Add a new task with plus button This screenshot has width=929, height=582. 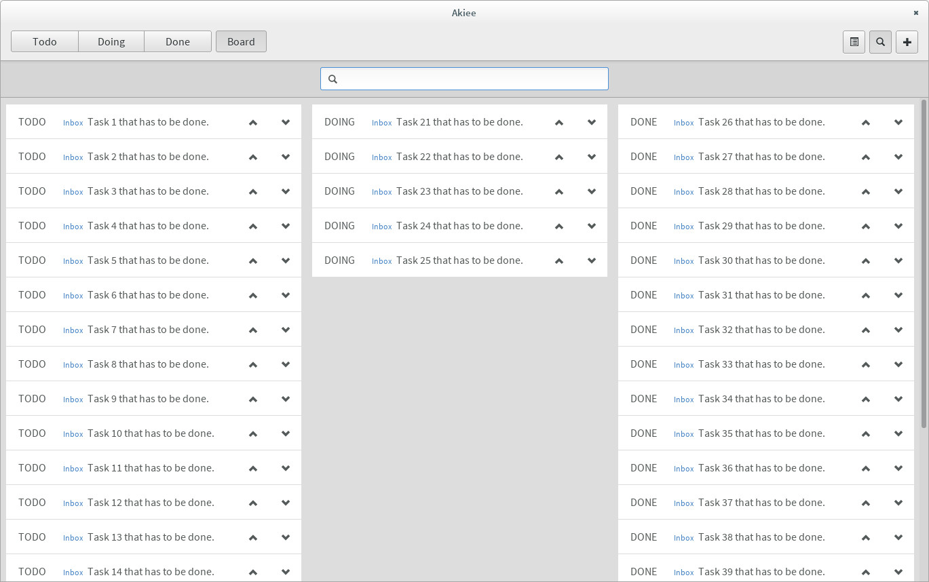[907, 41]
